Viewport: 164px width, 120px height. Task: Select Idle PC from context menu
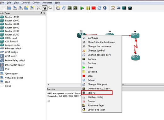tap(101, 93)
